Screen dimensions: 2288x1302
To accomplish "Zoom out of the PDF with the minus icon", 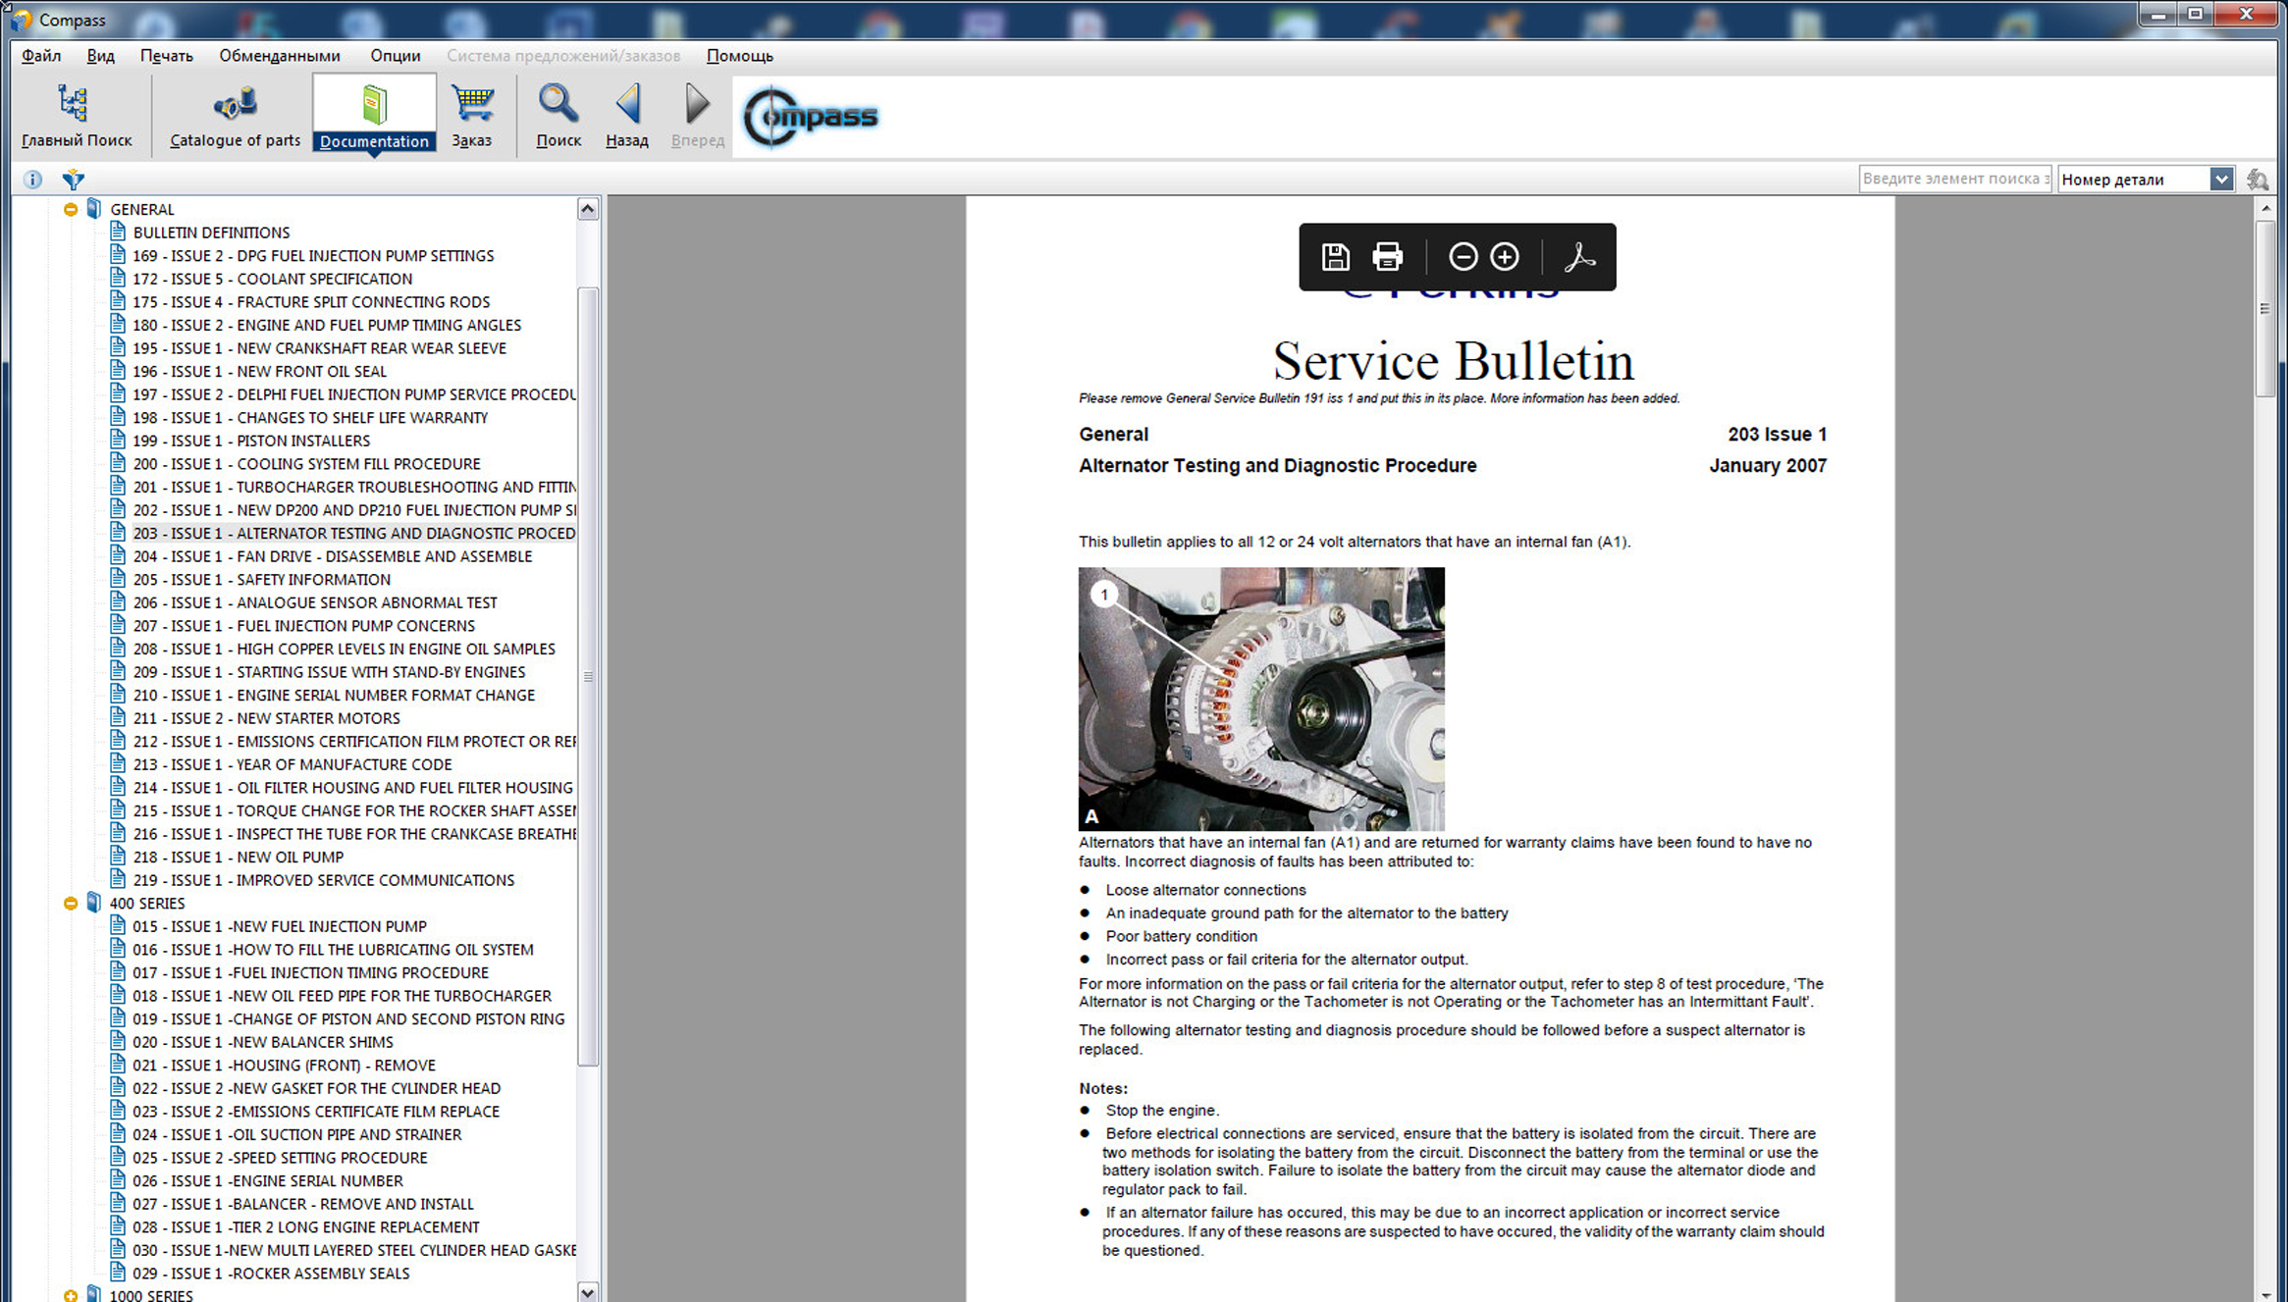I will (1463, 257).
